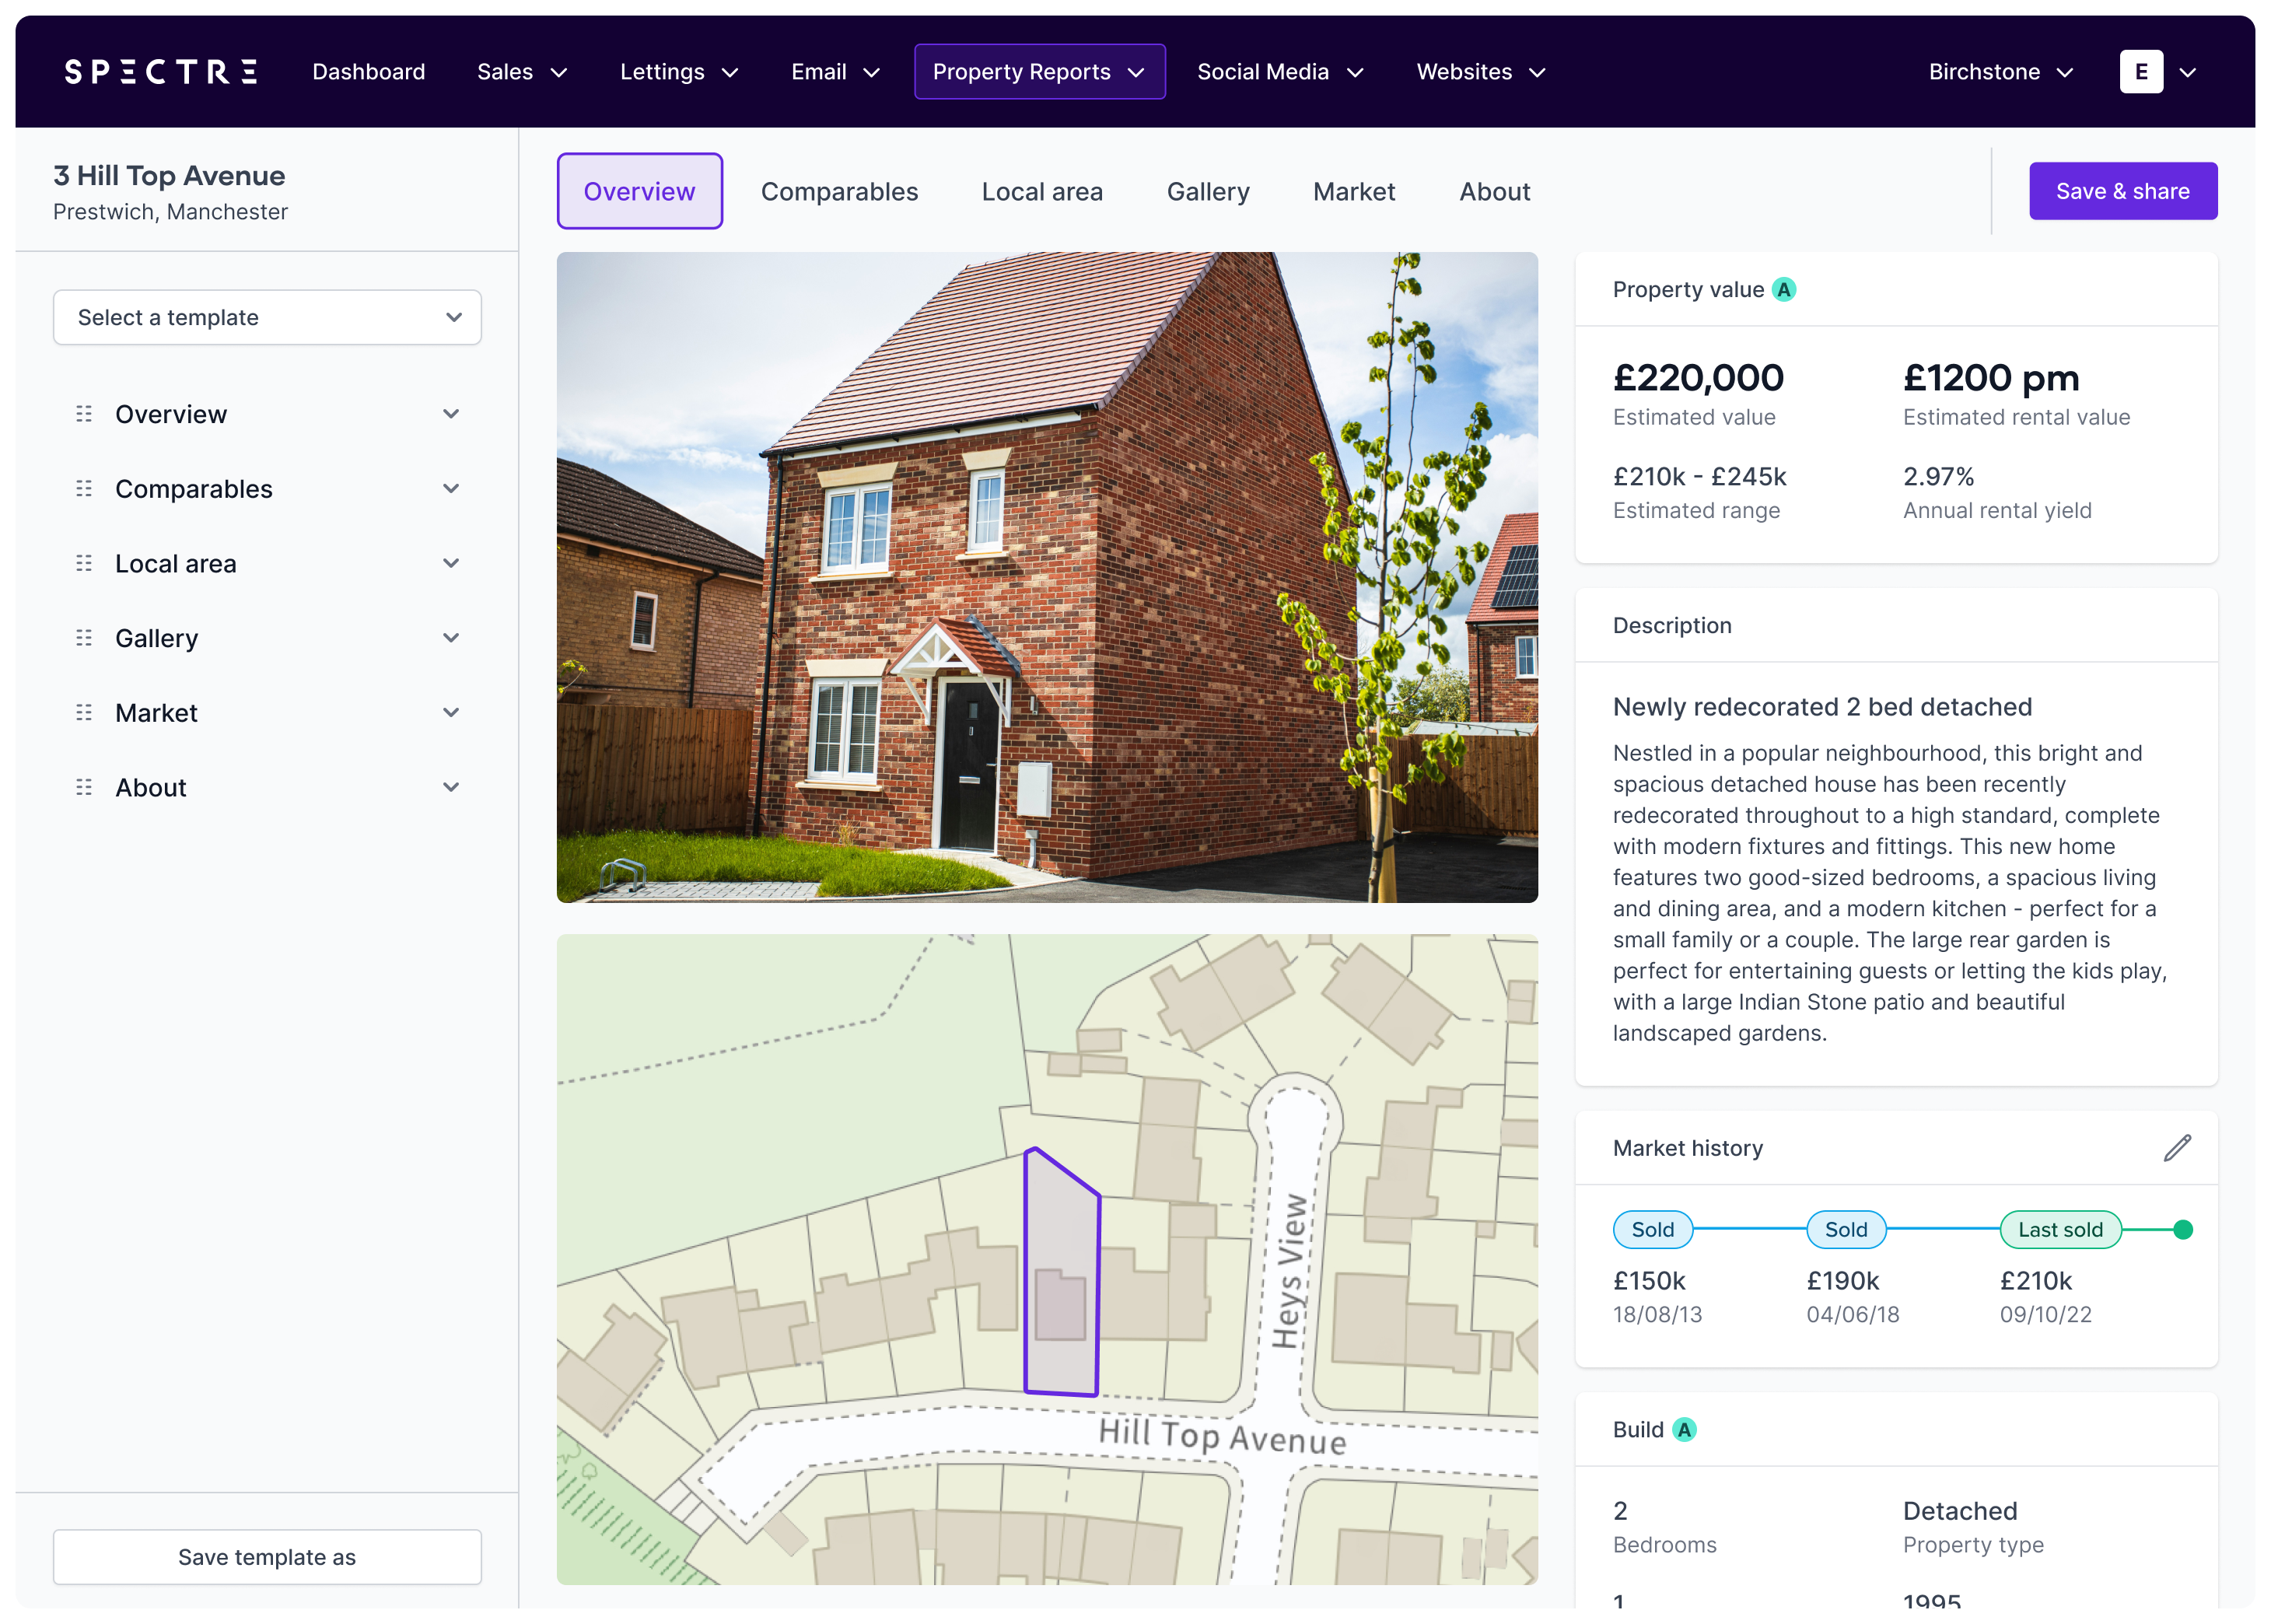Screen dimensions: 2271x1624
Task: Open the Property Reports menu
Action: pyautogui.click(x=1039, y=72)
